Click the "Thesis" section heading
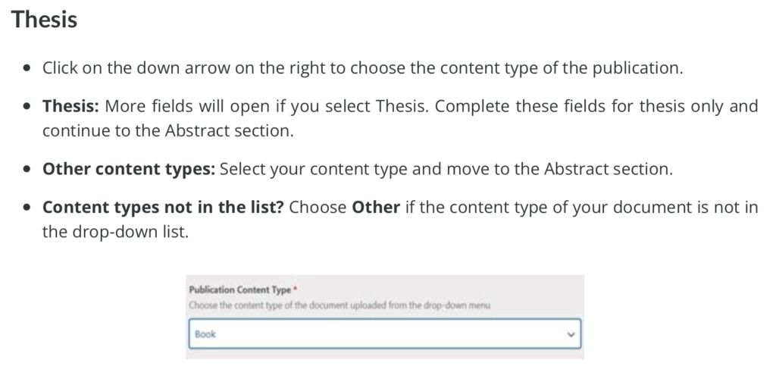The width and height of the screenshot is (776, 366). (45, 20)
